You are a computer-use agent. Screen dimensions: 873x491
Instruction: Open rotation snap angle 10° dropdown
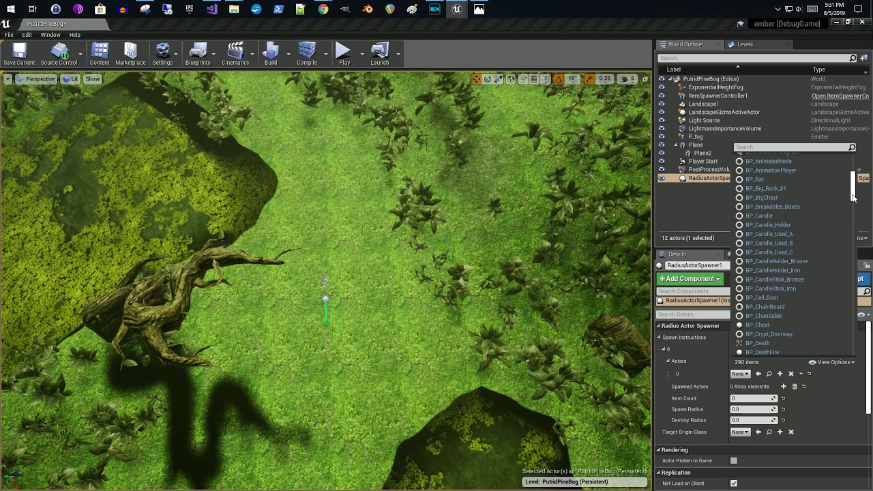(572, 79)
